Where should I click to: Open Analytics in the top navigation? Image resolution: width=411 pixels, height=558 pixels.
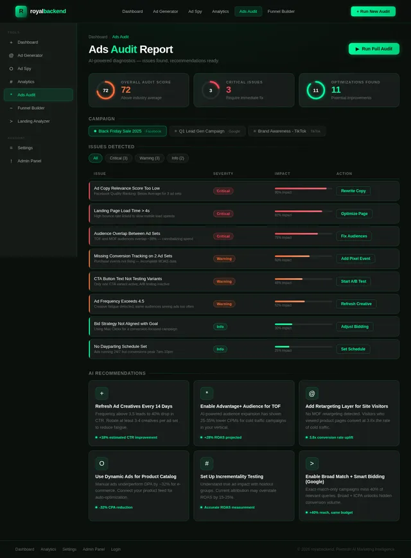click(x=220, y=12)
